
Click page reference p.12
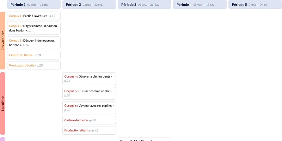[x=52, y=16]
